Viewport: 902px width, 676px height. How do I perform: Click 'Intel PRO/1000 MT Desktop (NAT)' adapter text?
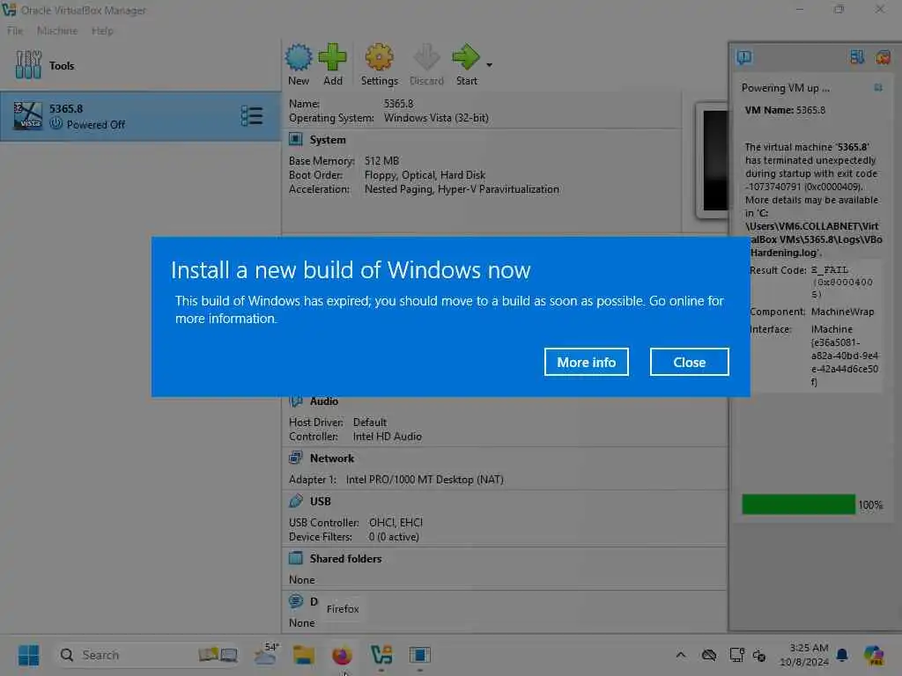point(425,480)
